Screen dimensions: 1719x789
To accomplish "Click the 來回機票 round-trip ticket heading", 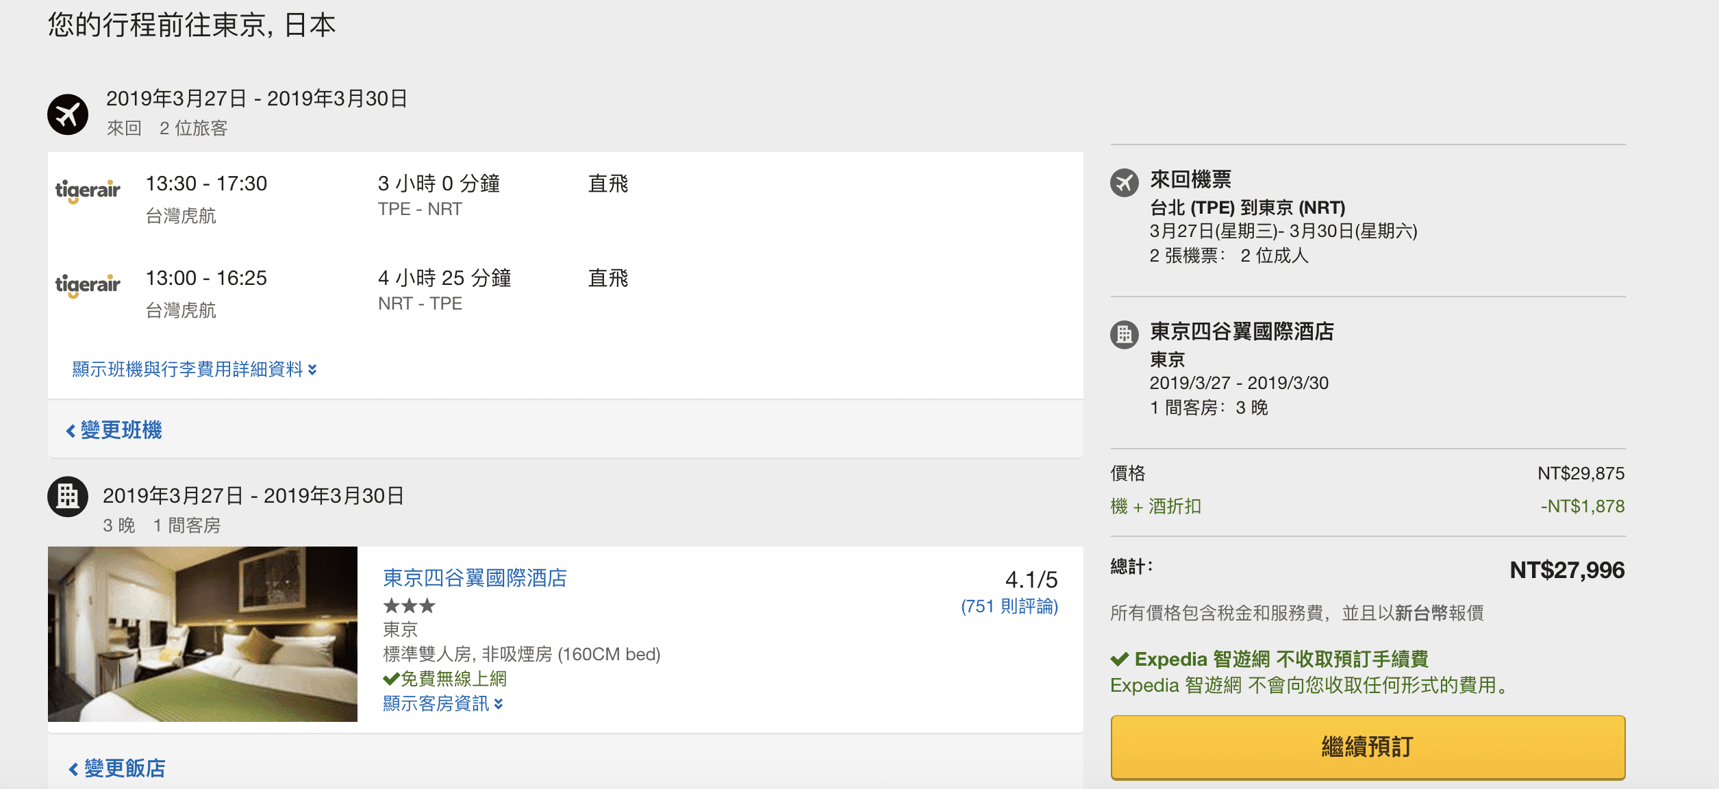I will [x=1191, y=179].
